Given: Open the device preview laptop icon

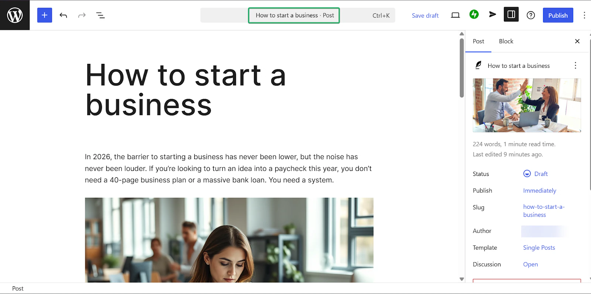Looking at the screenshot, I should (455, 15).
